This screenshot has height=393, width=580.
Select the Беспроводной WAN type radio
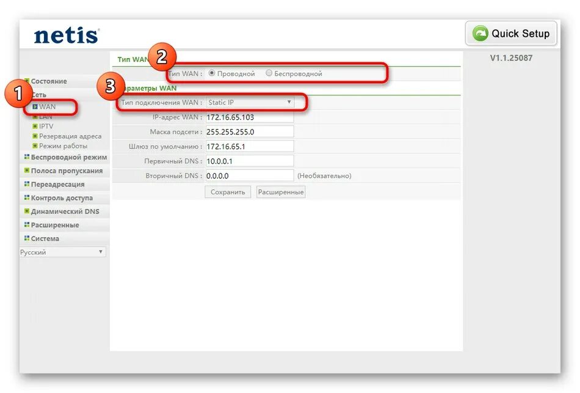269,73
